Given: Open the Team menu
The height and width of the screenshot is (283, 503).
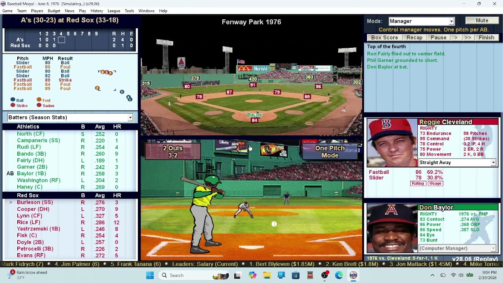Looking at the screenshot, I should tap(22, 11).
